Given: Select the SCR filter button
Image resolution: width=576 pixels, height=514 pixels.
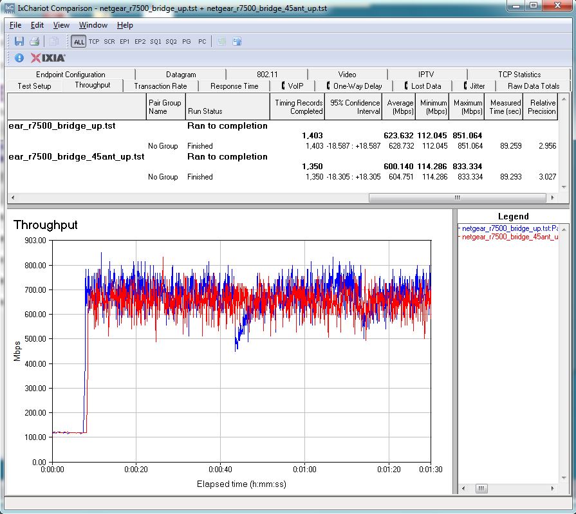Looking at the screenshot, I should click(109, 41).
